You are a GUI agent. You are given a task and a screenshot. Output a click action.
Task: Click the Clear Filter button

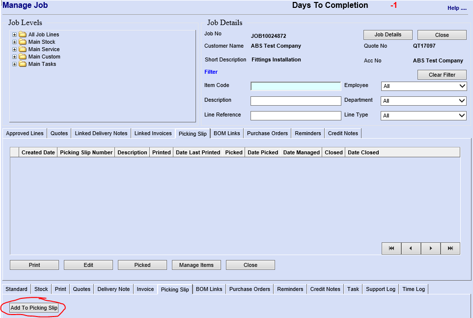pos(442,75)
